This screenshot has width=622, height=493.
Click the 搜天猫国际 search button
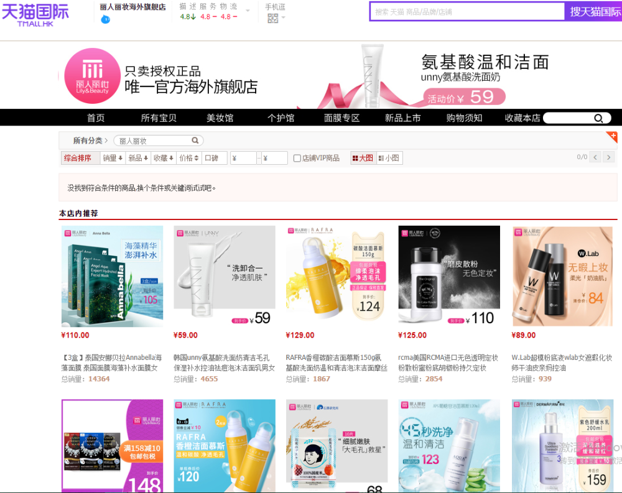click(595, 12)
